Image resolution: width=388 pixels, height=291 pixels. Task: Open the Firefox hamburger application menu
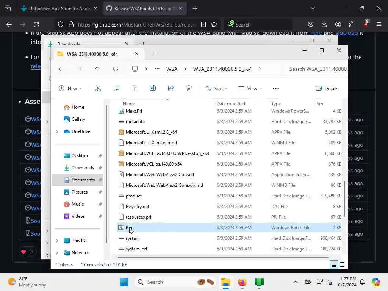(379, 24)
